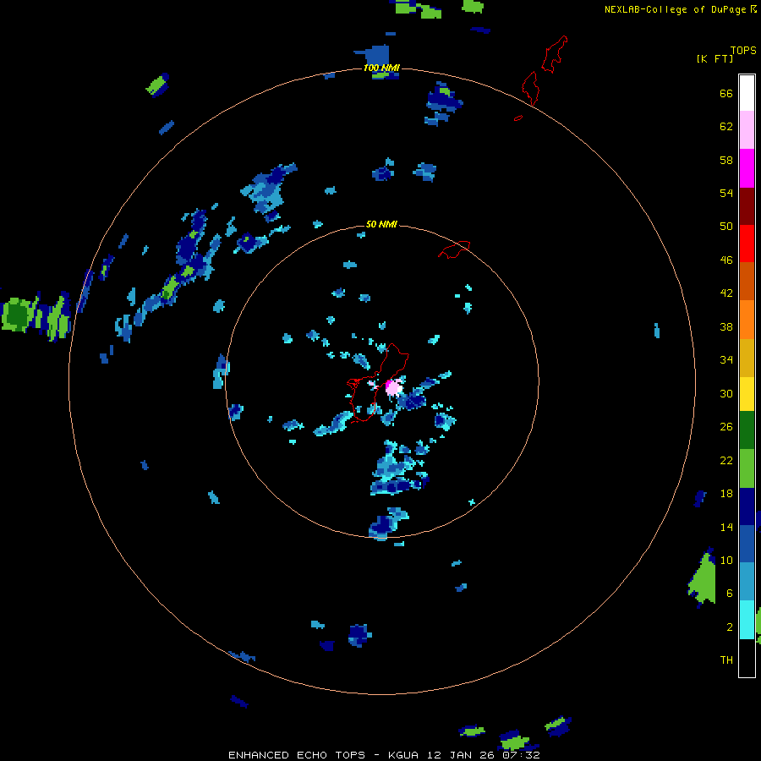Select the bright red legend swatch
The width and height of the screenshot is (761, 761).
tap(747, 244)
